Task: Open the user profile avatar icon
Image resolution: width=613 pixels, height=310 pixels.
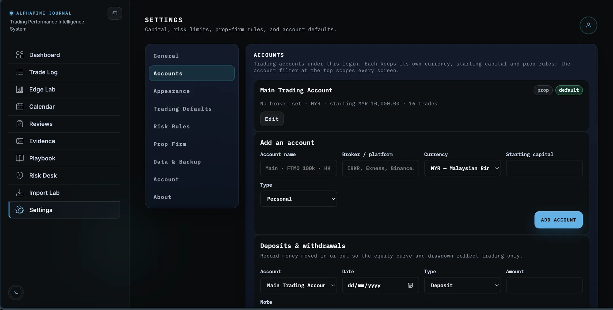Action: point(588,26)
